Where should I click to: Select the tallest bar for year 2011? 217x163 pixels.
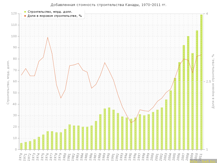(x=201, y=81)
